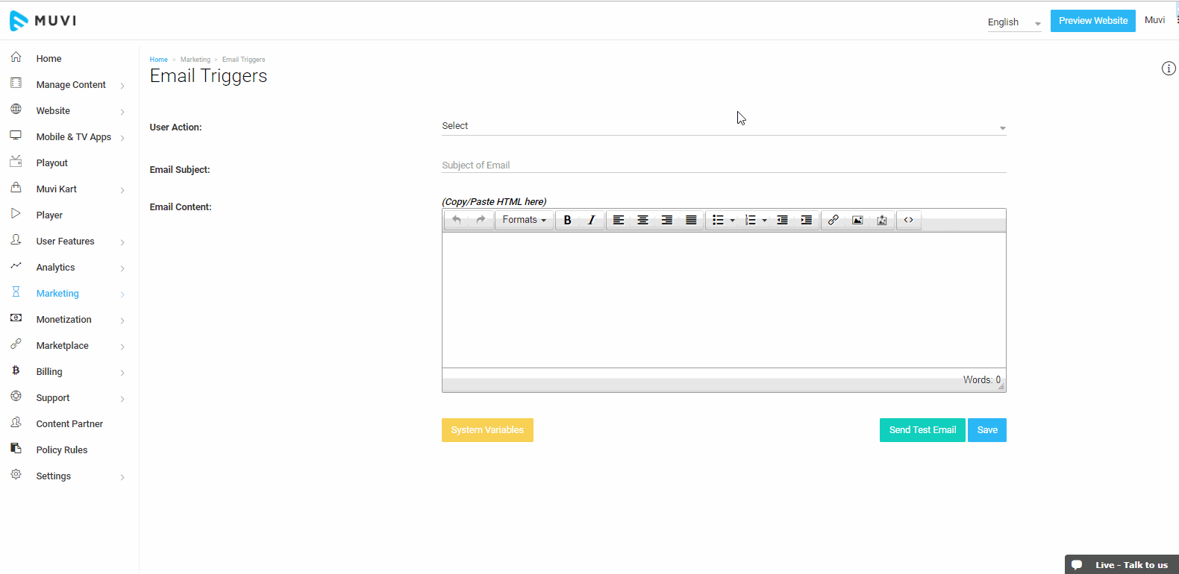
Task: Center align the email content text
Action: (x=642, y=220)
